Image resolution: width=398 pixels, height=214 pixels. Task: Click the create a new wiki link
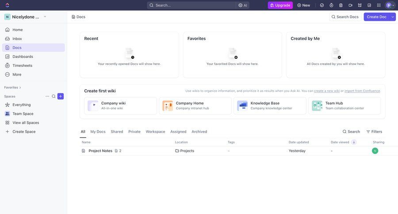pos(327,91)
